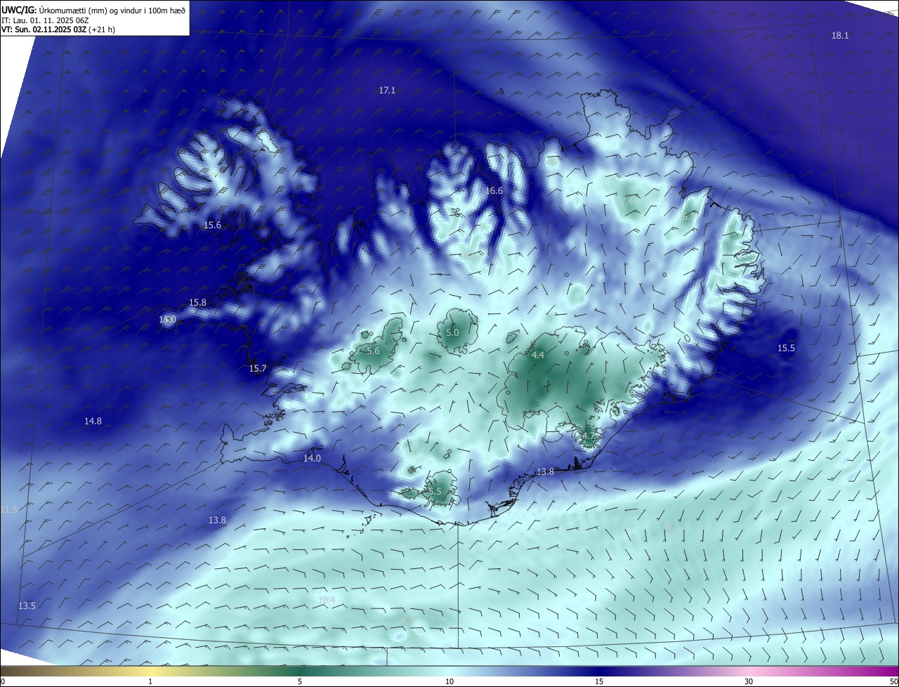Click the 13.8 label in the sea southwest of Iceland
Image resolution: width=899 pixels, height=687 pixels.
218,521
